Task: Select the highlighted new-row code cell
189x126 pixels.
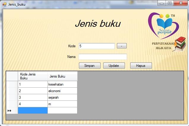Action: click(x=33, y=111)
